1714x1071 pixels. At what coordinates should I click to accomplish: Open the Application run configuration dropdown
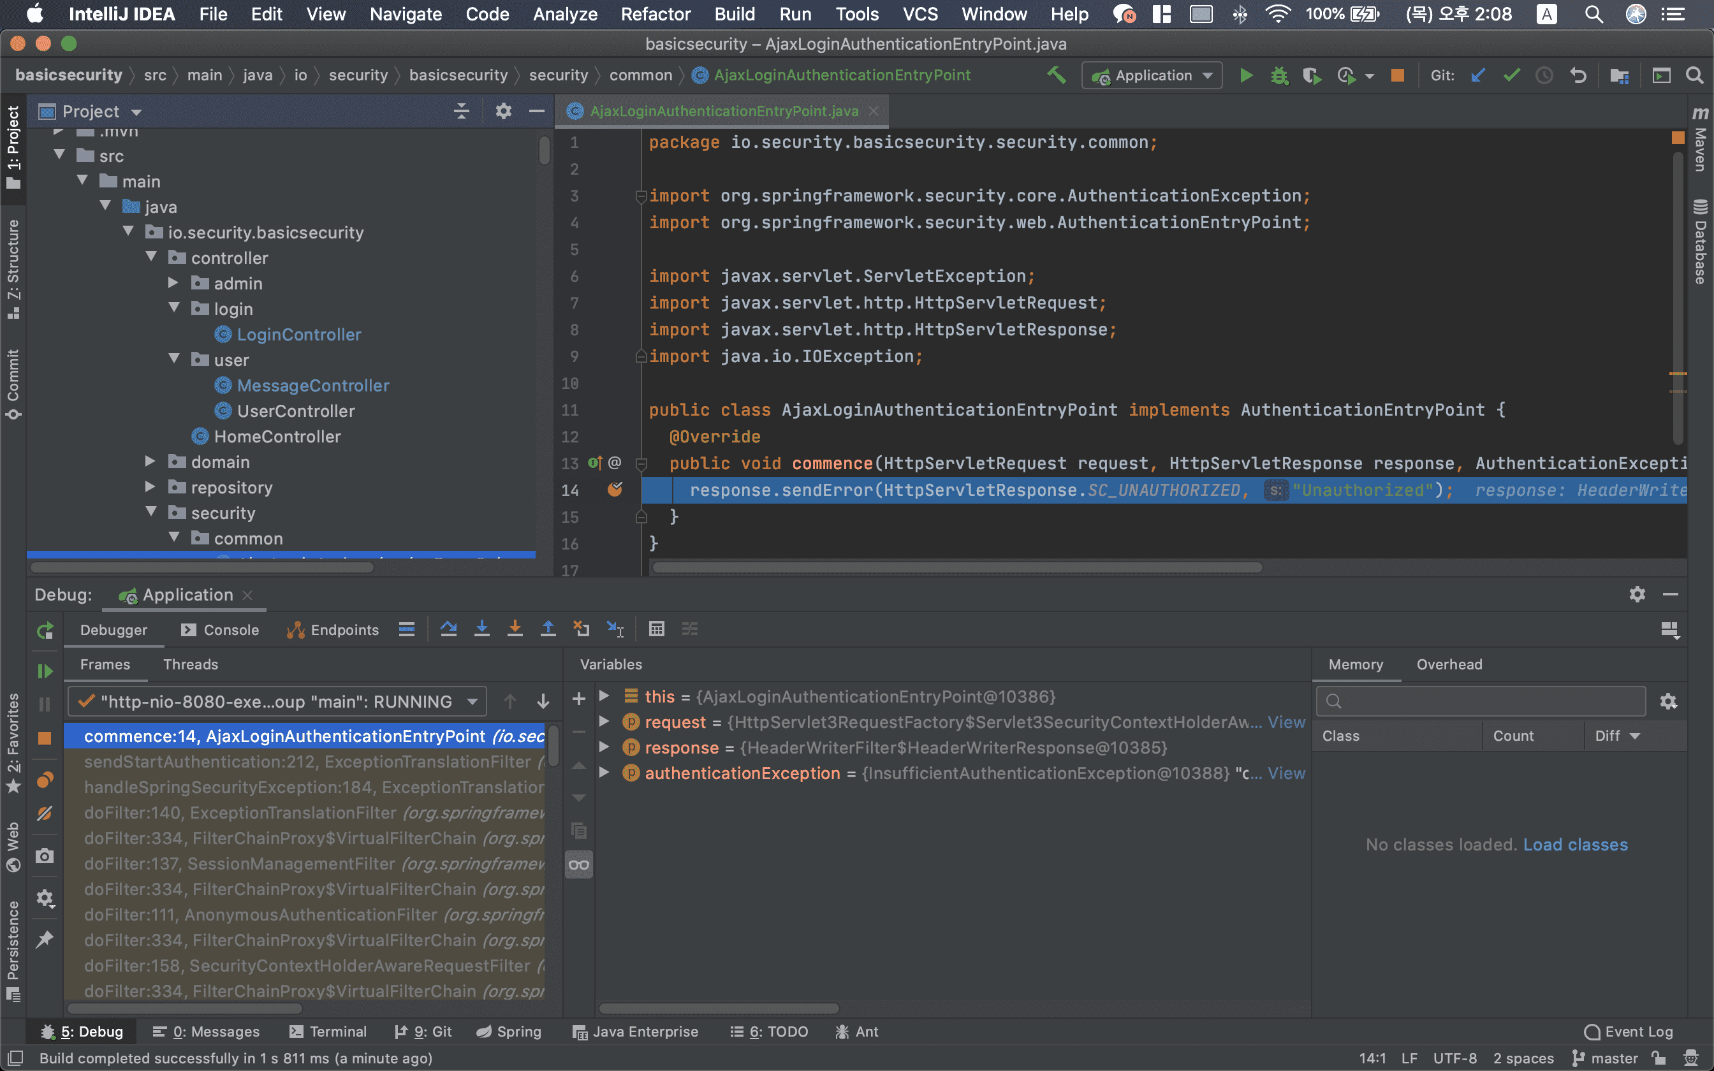1152,75
